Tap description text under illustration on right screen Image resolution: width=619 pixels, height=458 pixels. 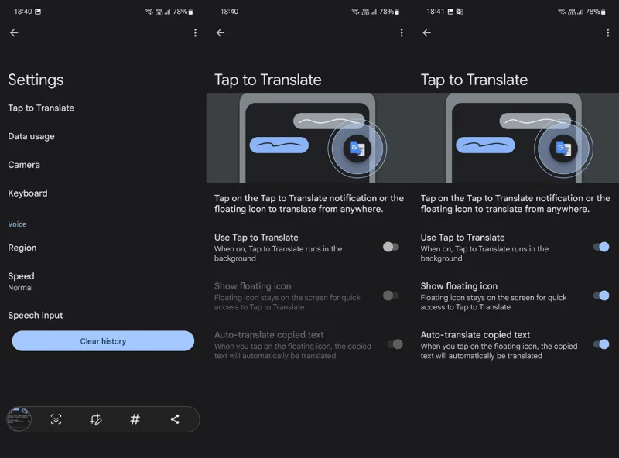coord(515,203)
